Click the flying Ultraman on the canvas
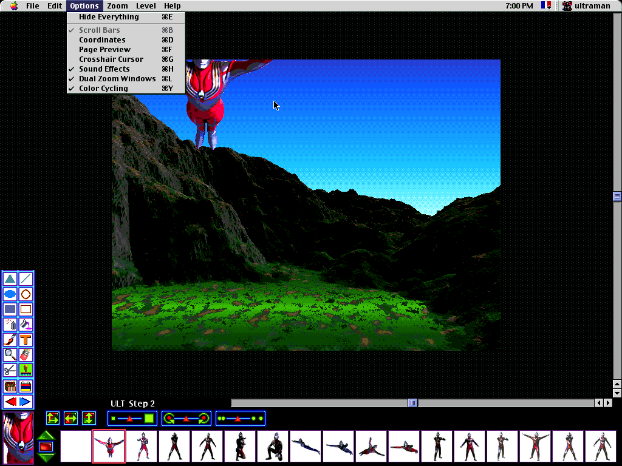Image resolution: width=622 pixels, height=466 pixels. point(207,104)
